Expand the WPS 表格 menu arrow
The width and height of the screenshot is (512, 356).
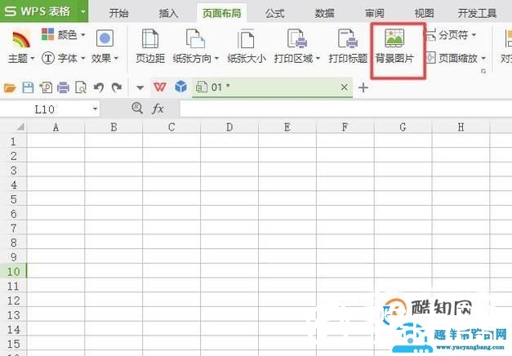(83, 11)
